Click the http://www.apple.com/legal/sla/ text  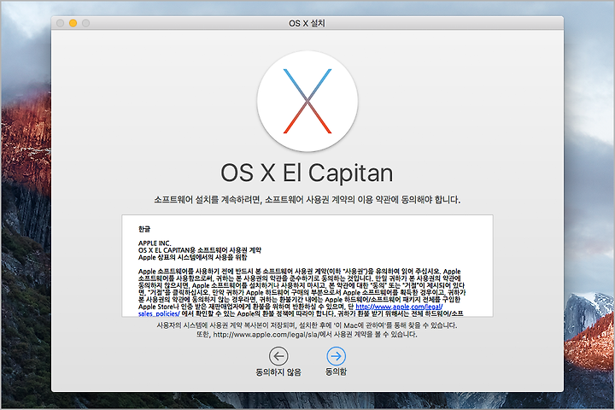[266, 335]
